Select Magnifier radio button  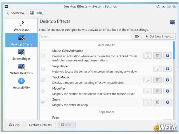[x=43, y=91]
